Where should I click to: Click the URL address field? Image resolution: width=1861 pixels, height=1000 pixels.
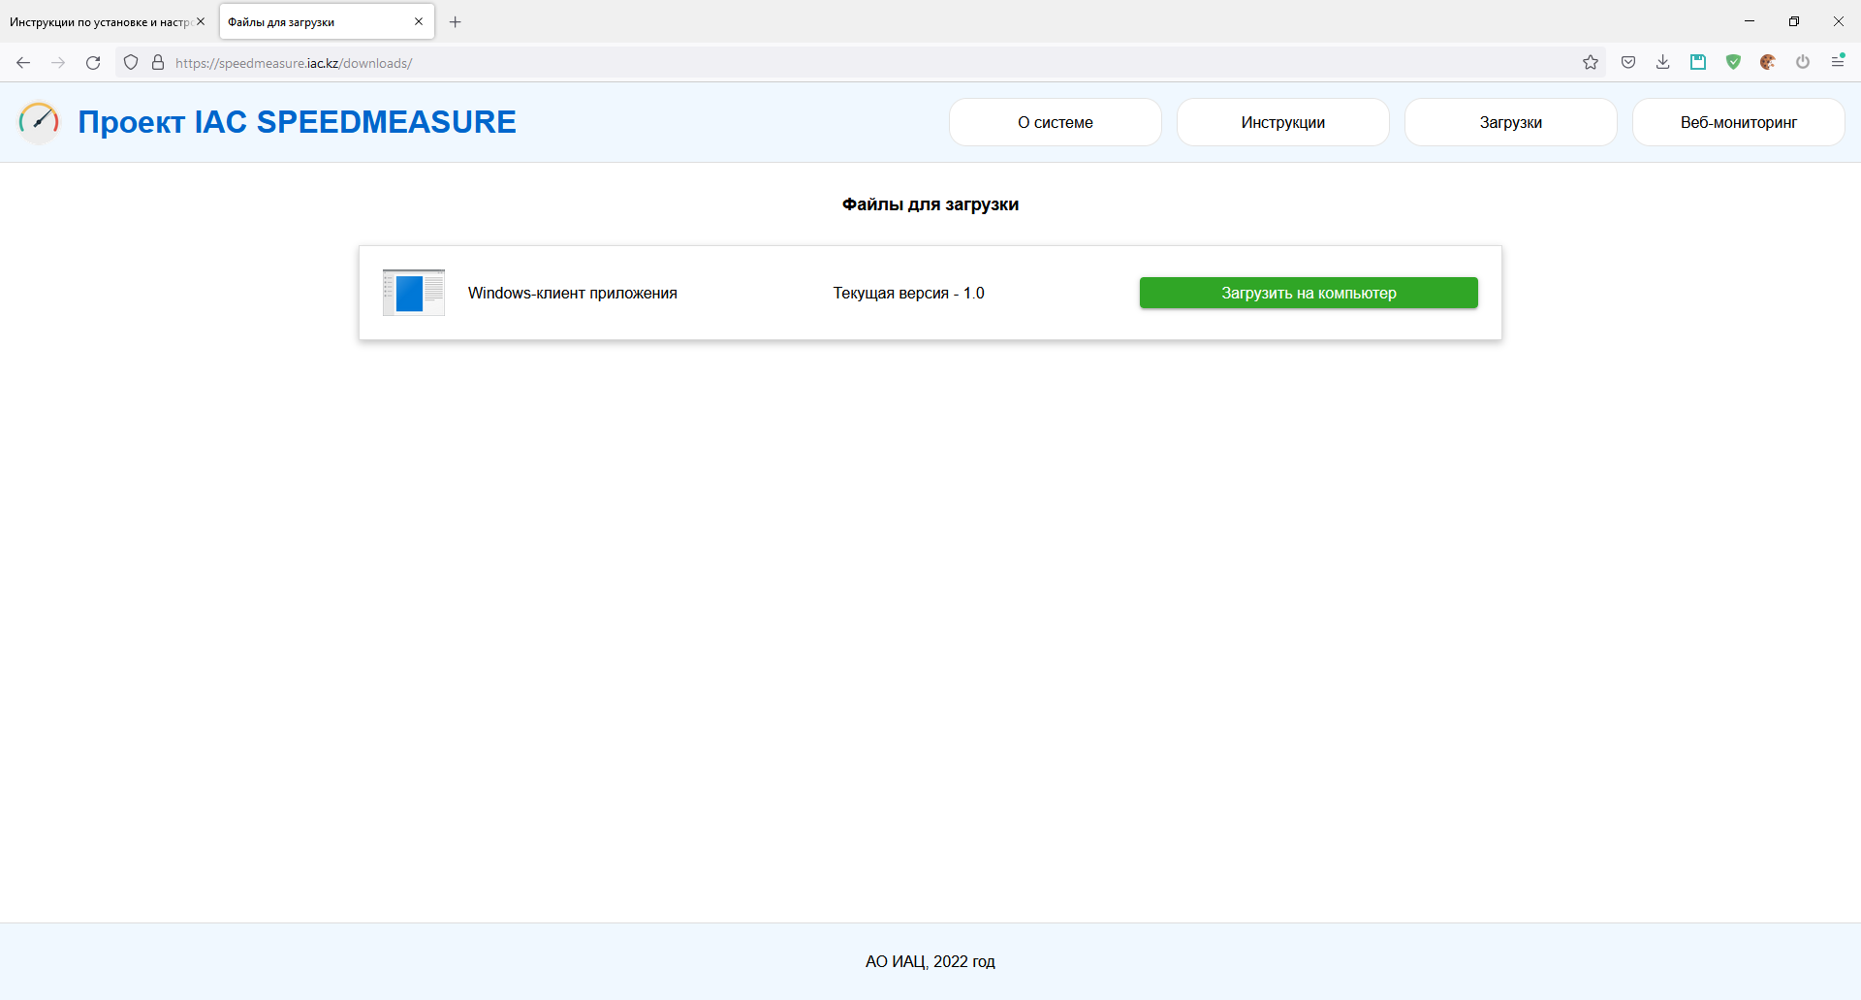tap(863, 63)
